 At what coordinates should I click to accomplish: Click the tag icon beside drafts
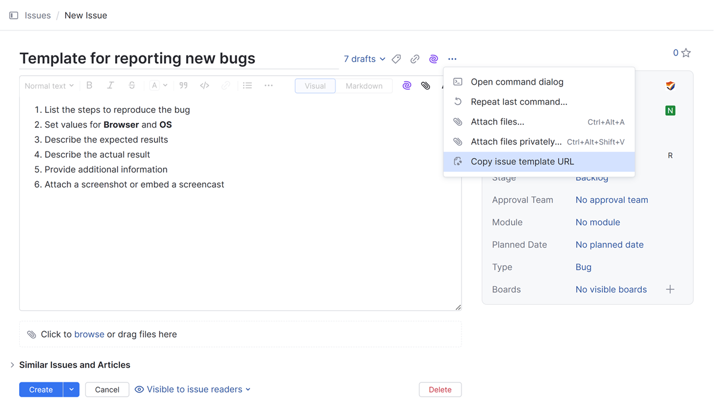pyautogui.click(x=396, y=59)
